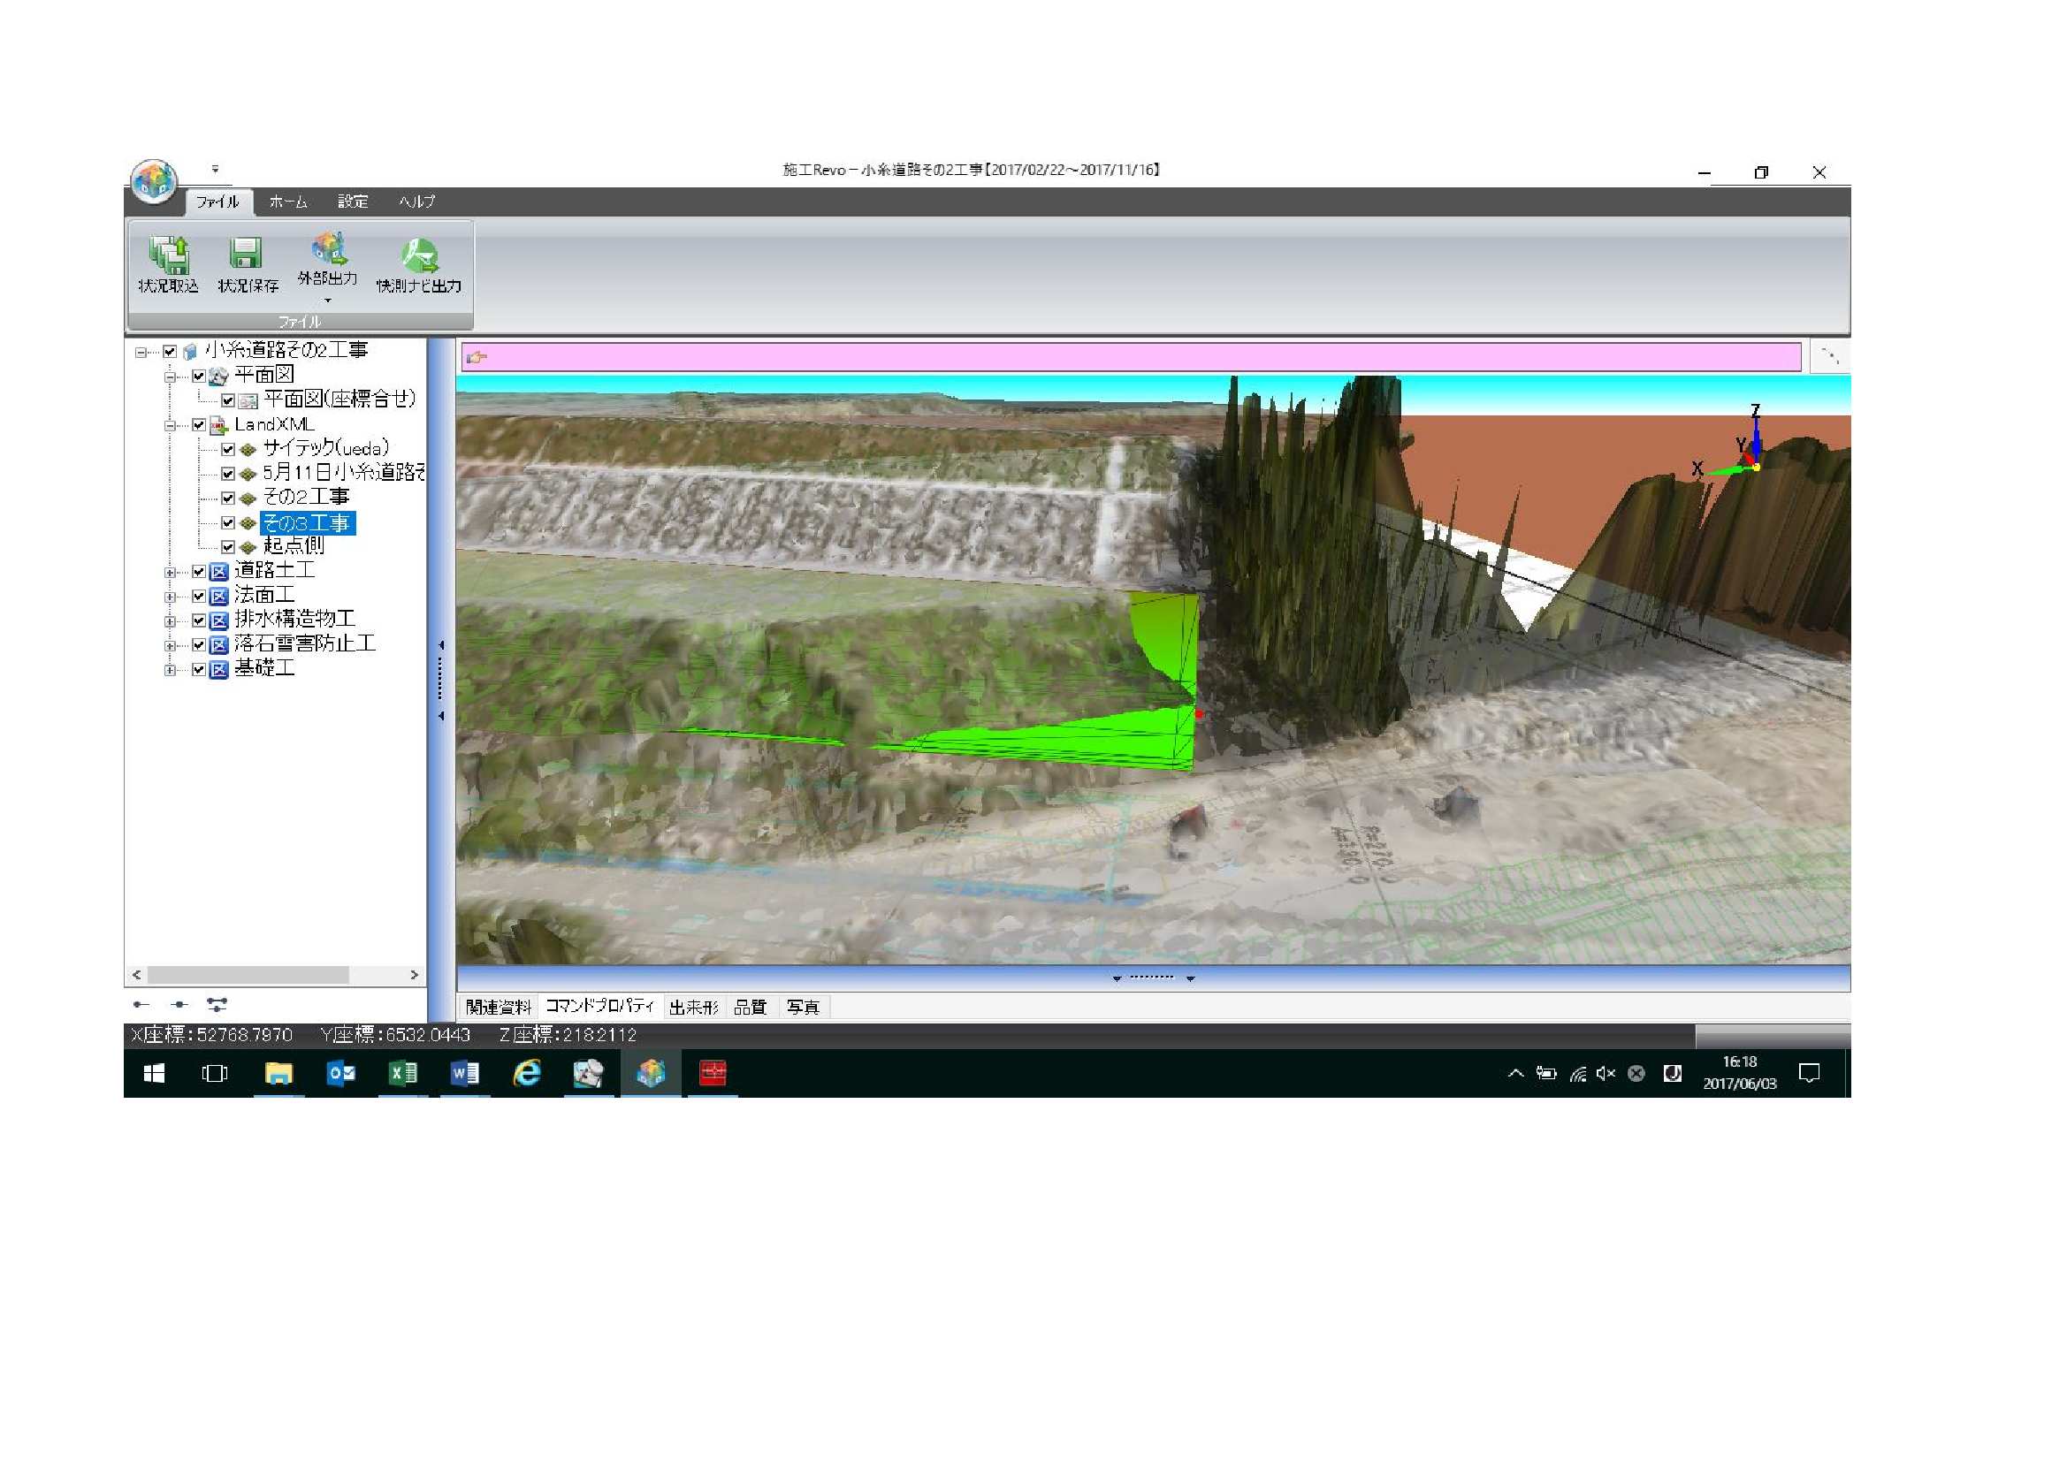Image resolution: width=2067 pixels, height=1461 pixels.
Task: Click the tree panel horizontal scrollbar
Action: [248, 975]
